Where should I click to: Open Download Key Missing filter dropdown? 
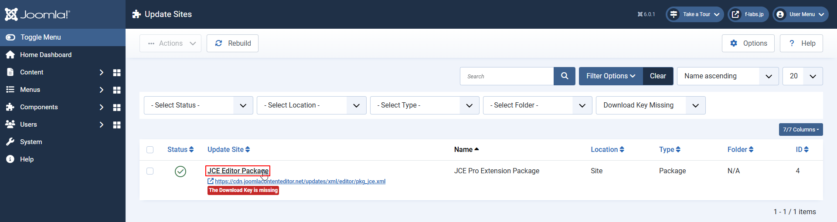pos(650,105)
